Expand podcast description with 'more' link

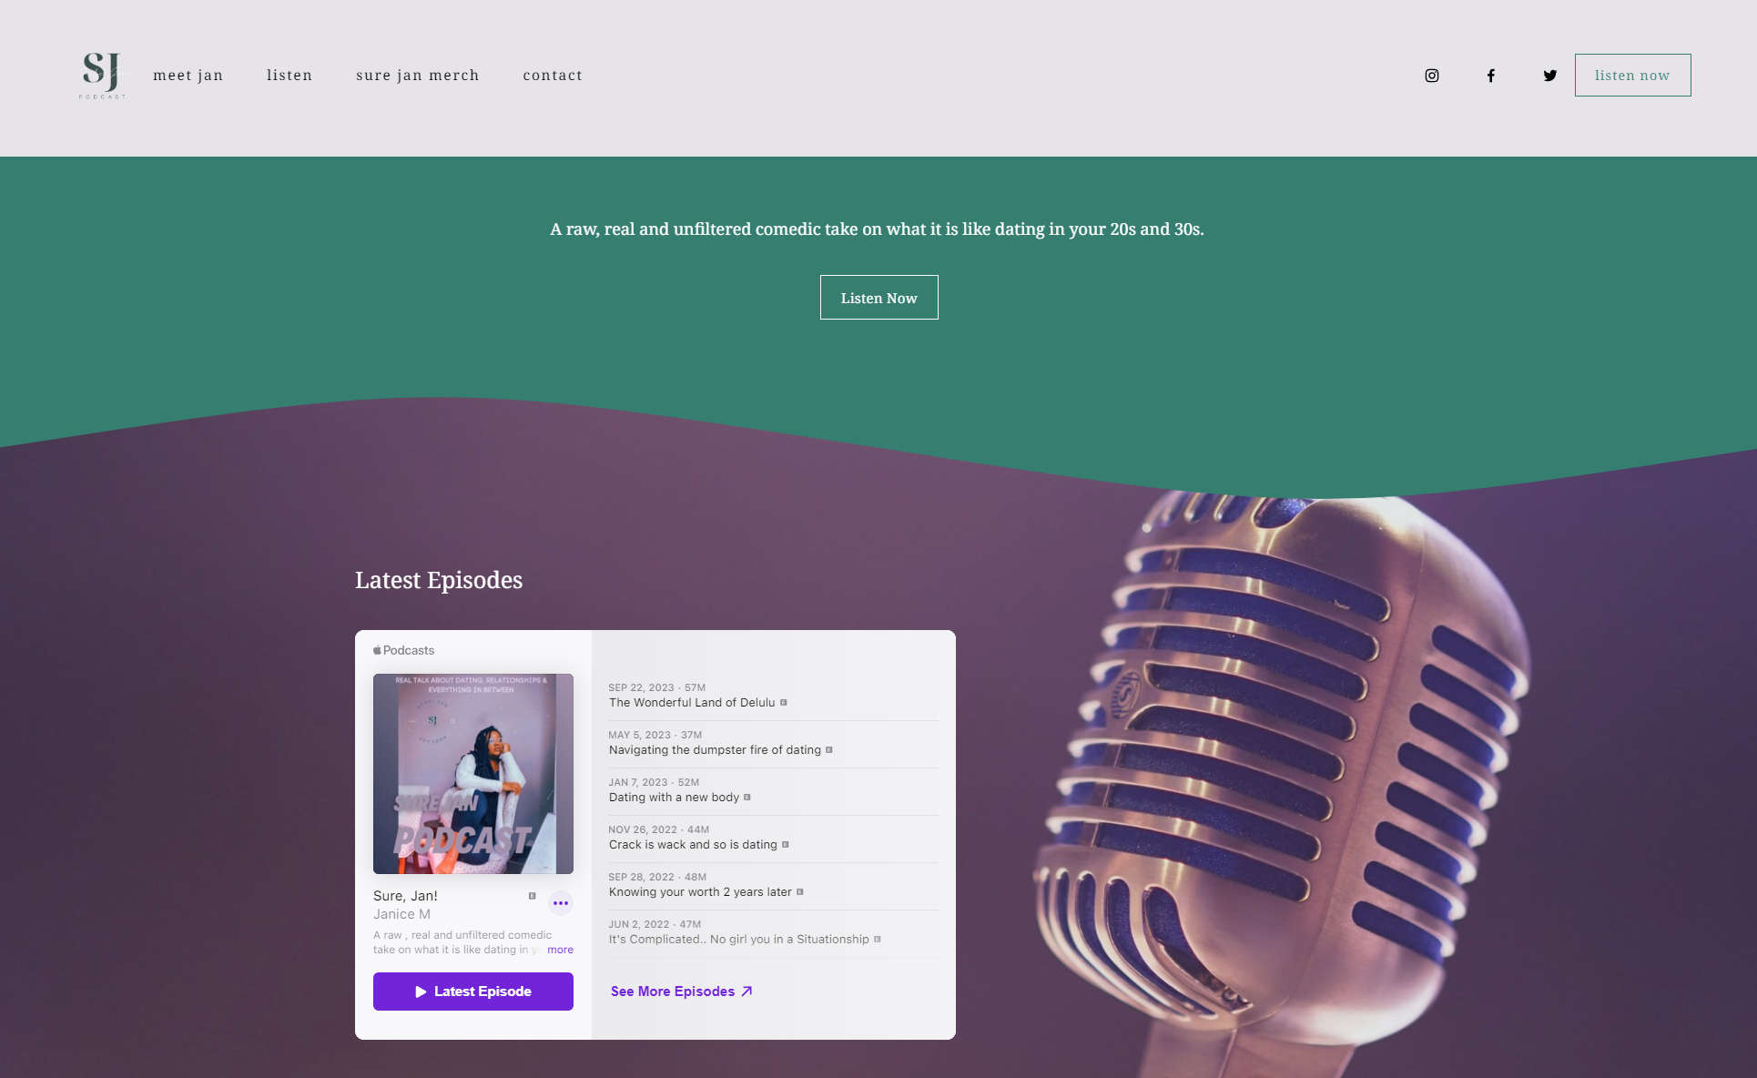(560, 950)
